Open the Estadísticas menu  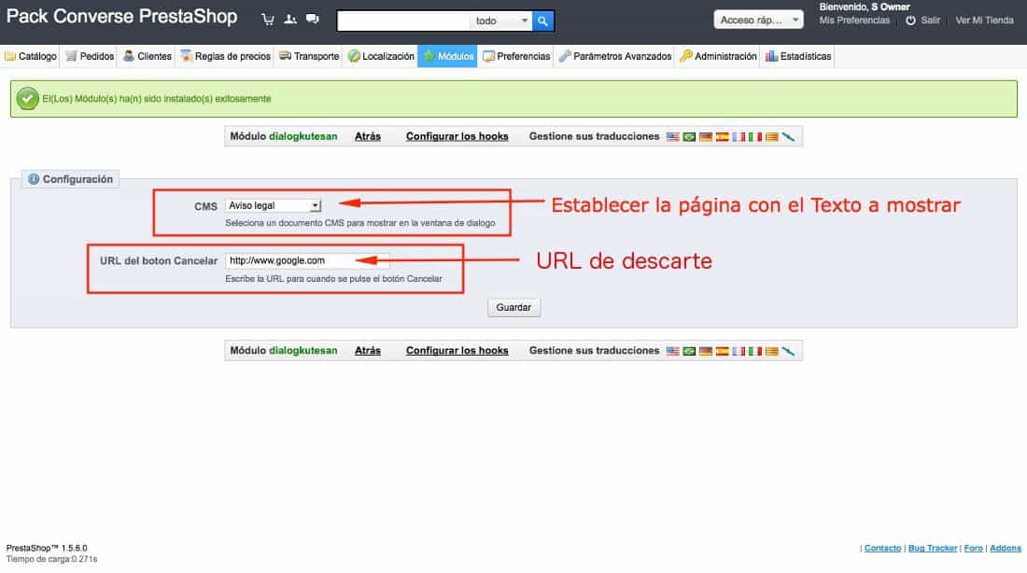[799, 56]
